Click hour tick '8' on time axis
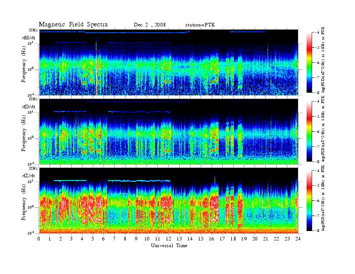Image resolution: width=355 pixels, height=274 pixels. tap(125, 239)
